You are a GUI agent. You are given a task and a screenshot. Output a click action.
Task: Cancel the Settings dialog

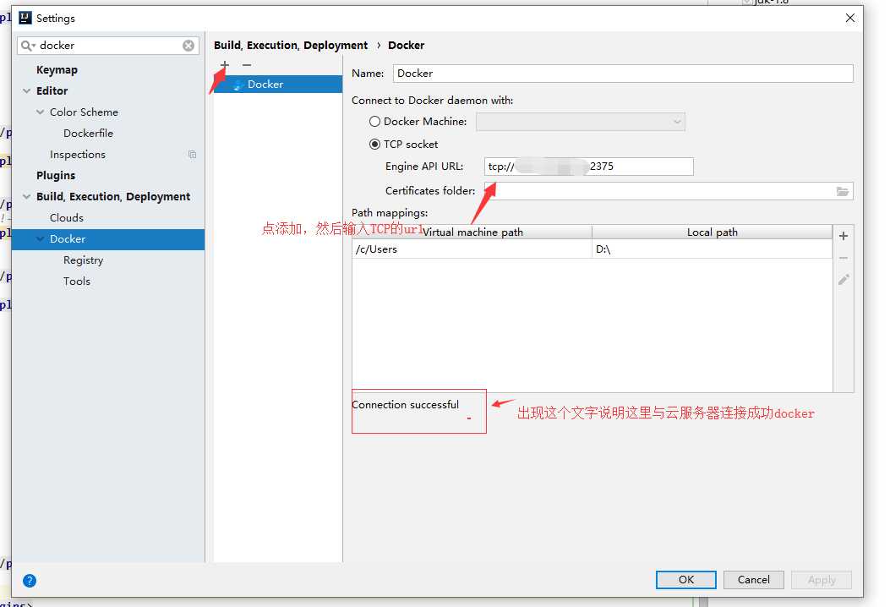(753, 580)
